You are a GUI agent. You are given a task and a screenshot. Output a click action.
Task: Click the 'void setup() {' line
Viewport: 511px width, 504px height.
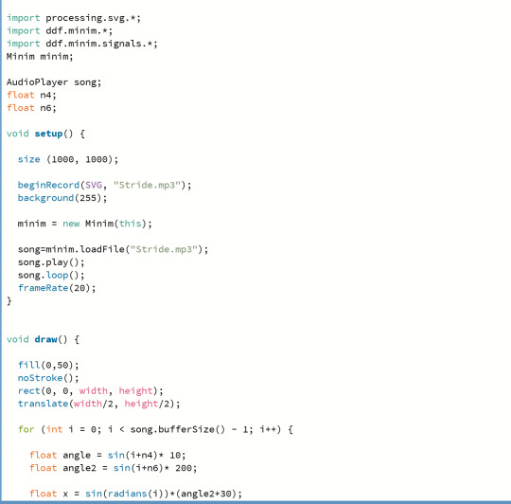coord(45,134)
